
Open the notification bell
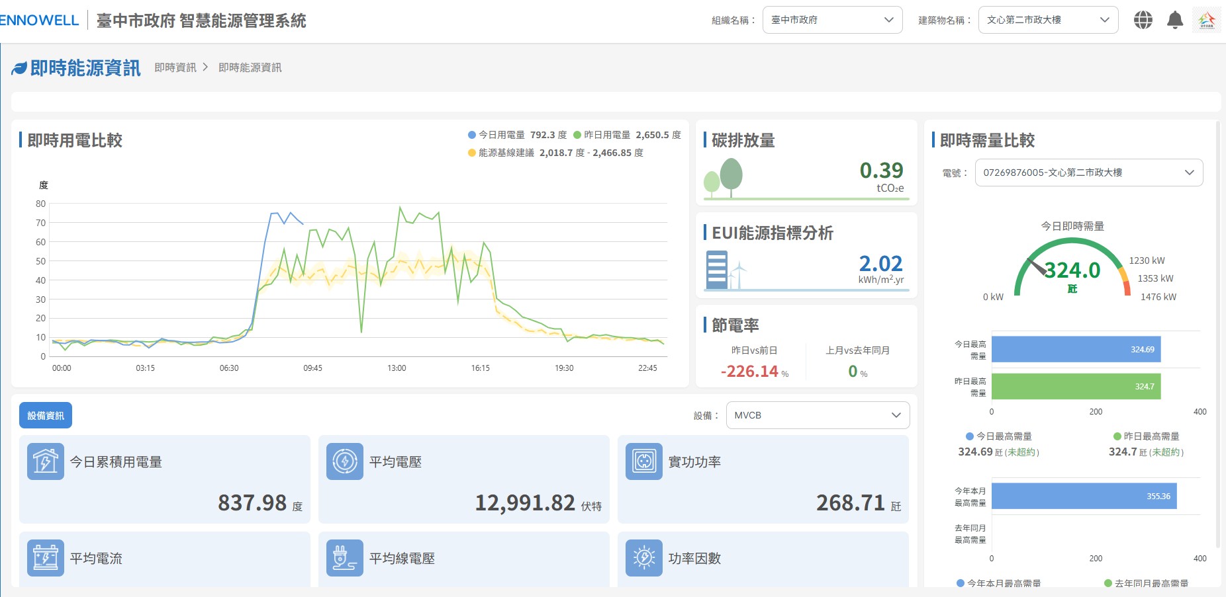pyautogui.click(x=1174, y=20)
